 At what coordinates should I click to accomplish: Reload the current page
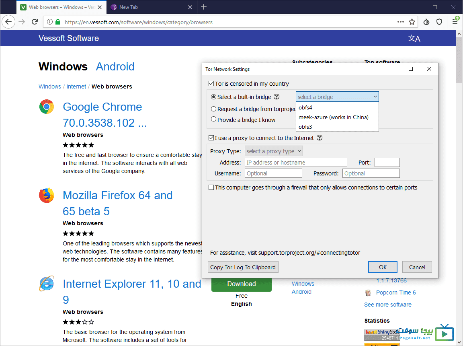35,22
